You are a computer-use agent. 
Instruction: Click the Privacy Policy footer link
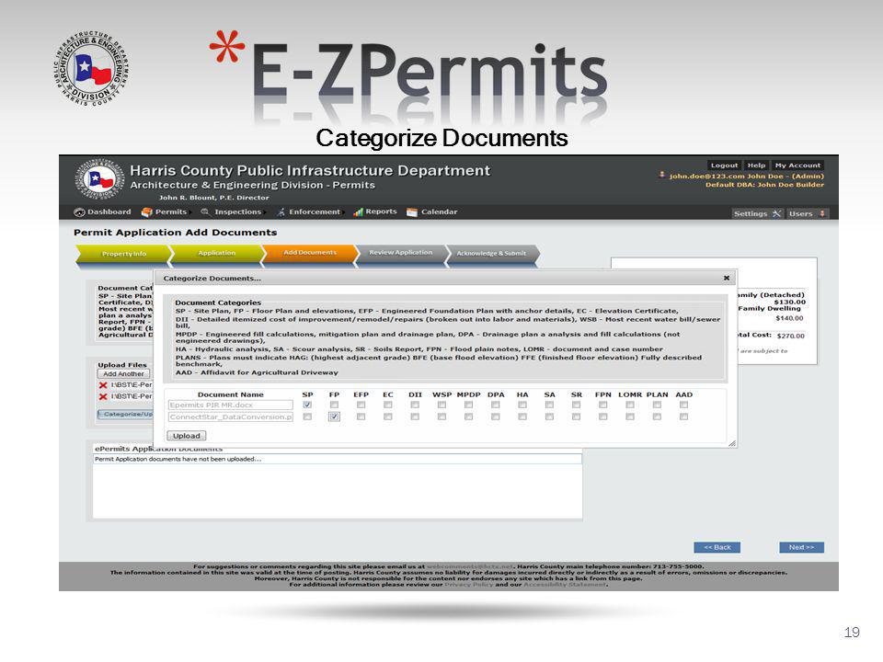(468, 585)
